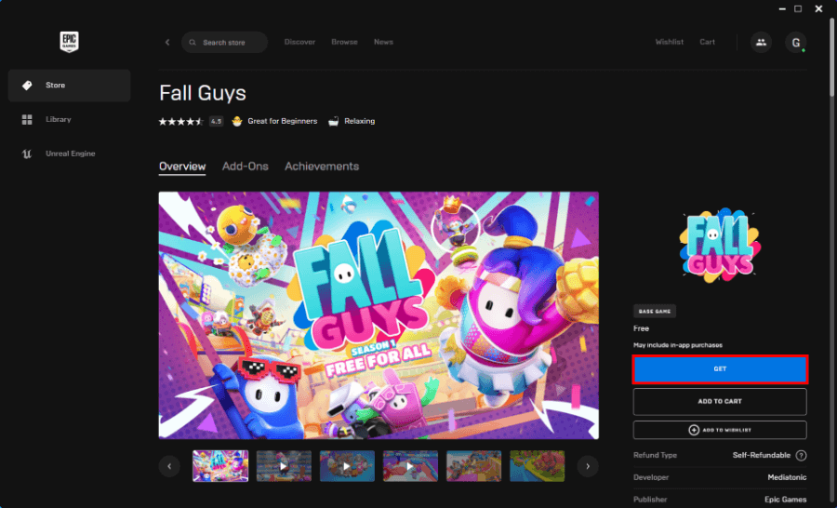Click the Great for Beginners tag
The width and height of the screenshot is (837, 508).
(274, 121)
